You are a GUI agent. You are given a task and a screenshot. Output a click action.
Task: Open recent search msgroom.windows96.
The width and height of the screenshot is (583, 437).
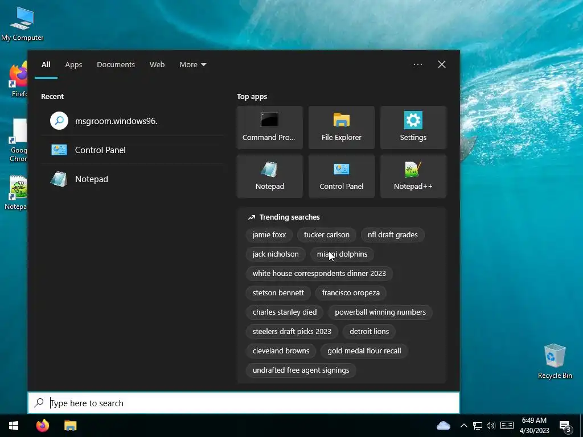click(132, 121)
